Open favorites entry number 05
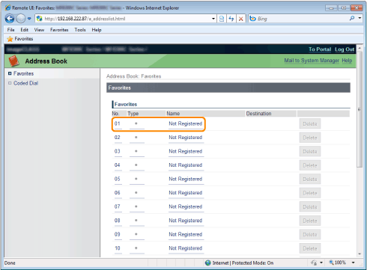Image resolution: width=367 pixels, height=270 pixels. tap(118, 179)
